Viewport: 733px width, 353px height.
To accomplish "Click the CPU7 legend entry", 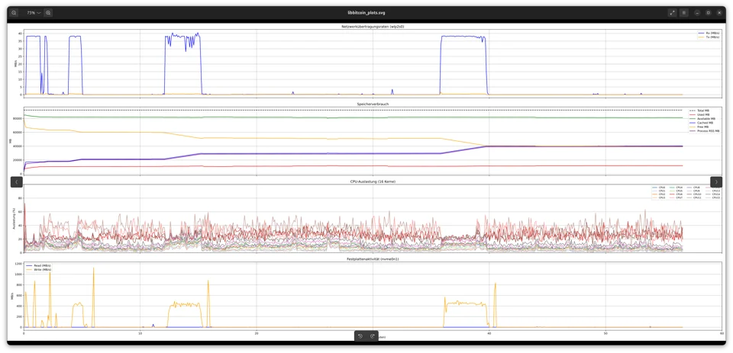I will [676, 198].
